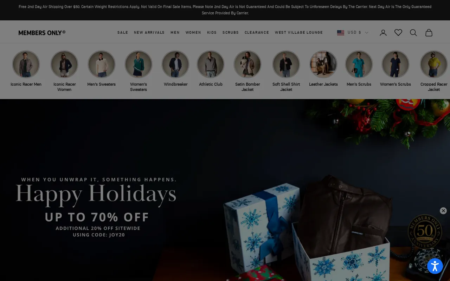Open the account login icon
The image size is (450, 281).
pyautogui.click(x=383, y=33)
